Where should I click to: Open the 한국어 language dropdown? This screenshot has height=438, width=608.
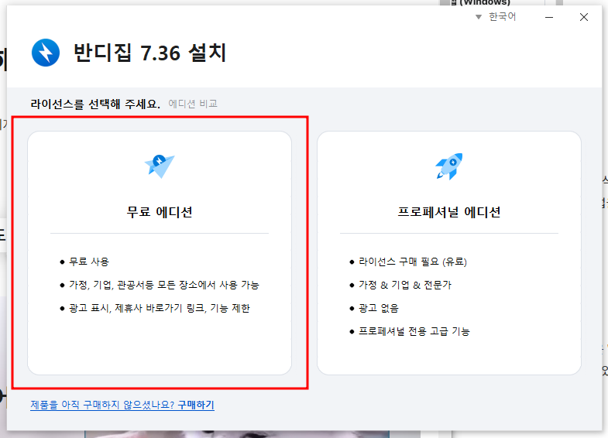(496, 17)
